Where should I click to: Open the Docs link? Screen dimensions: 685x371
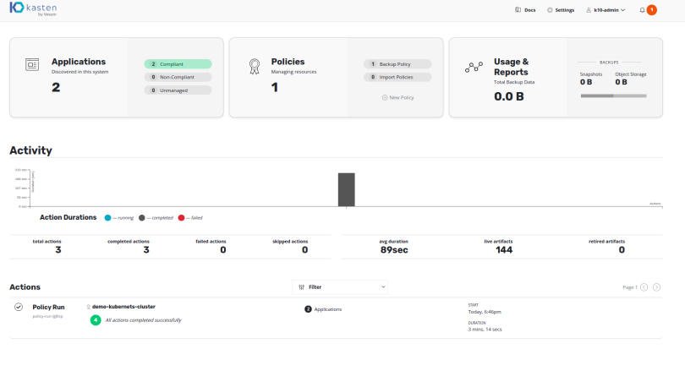[525, 10]
